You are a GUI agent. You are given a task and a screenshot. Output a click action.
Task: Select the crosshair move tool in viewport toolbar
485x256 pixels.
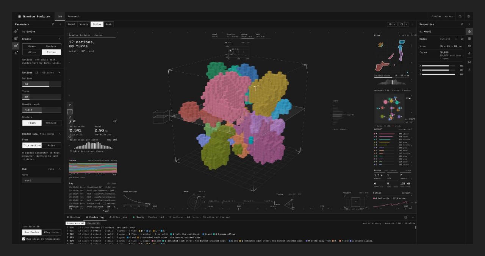coord(70,112)
